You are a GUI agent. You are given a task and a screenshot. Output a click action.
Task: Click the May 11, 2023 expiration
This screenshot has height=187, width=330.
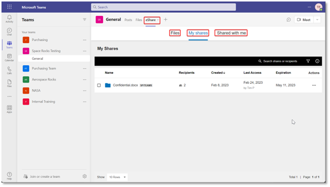[x=285, y=85]
